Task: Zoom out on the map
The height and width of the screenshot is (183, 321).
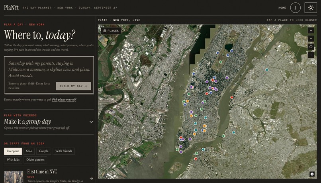Action: click(311, 39)
